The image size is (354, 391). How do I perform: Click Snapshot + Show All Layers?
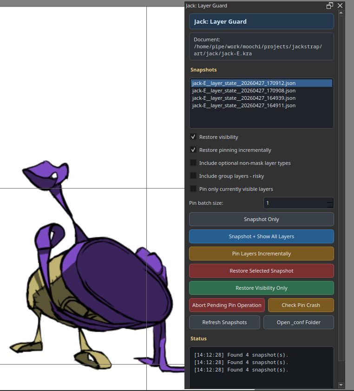(262, 236)
